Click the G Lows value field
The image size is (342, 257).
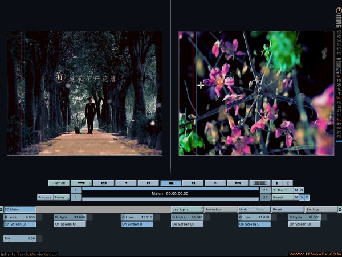137,217
